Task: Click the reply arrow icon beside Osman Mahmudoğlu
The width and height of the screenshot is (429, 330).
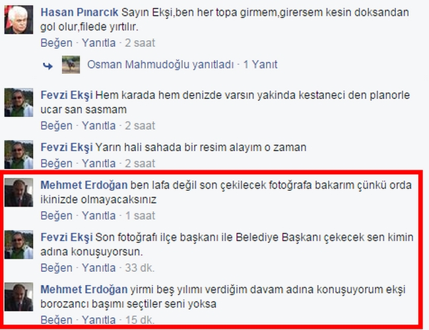Action: click(48, 66)
